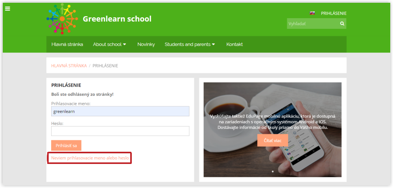Click the Slovak flag language icon
The height and width of the screenshot is (188, 393).
tap(312, 13)
